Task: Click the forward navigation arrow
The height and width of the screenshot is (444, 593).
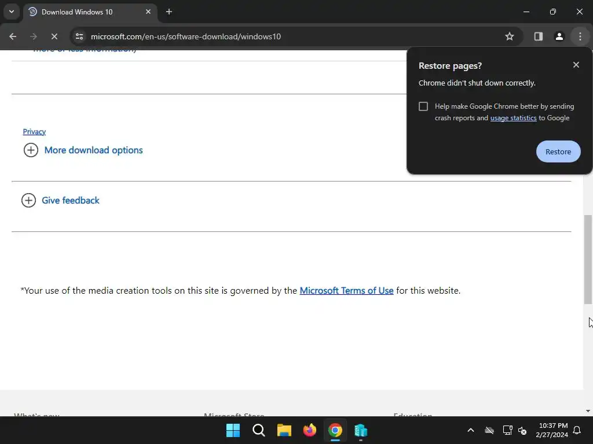Action: pyautogui.click(x=33, y=36)
